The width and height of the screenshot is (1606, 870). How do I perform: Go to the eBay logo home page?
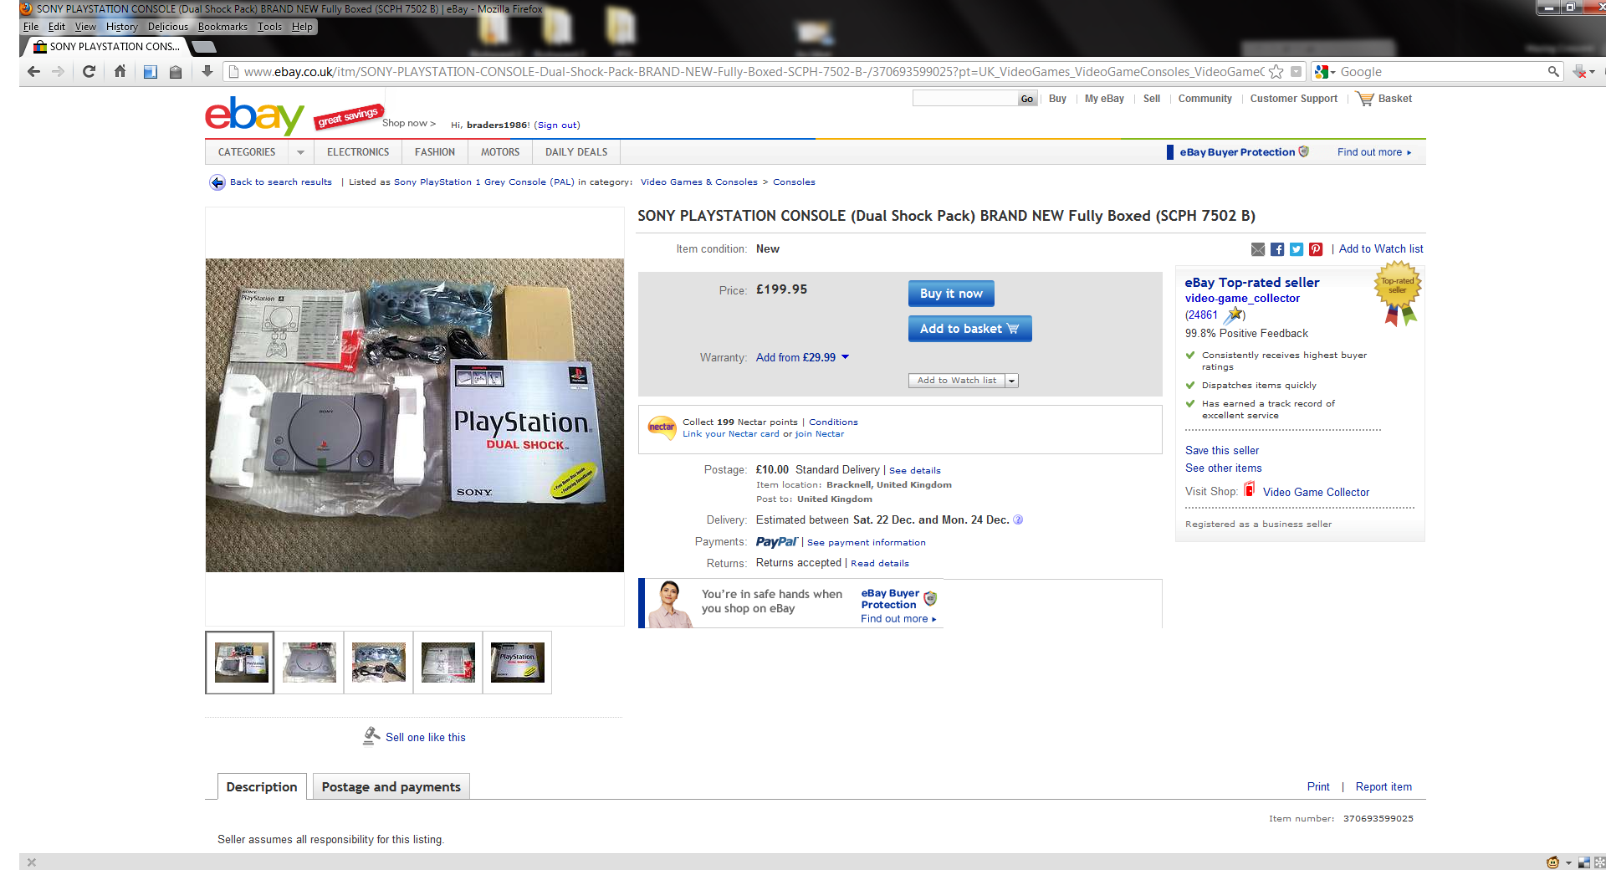(255, 115)
